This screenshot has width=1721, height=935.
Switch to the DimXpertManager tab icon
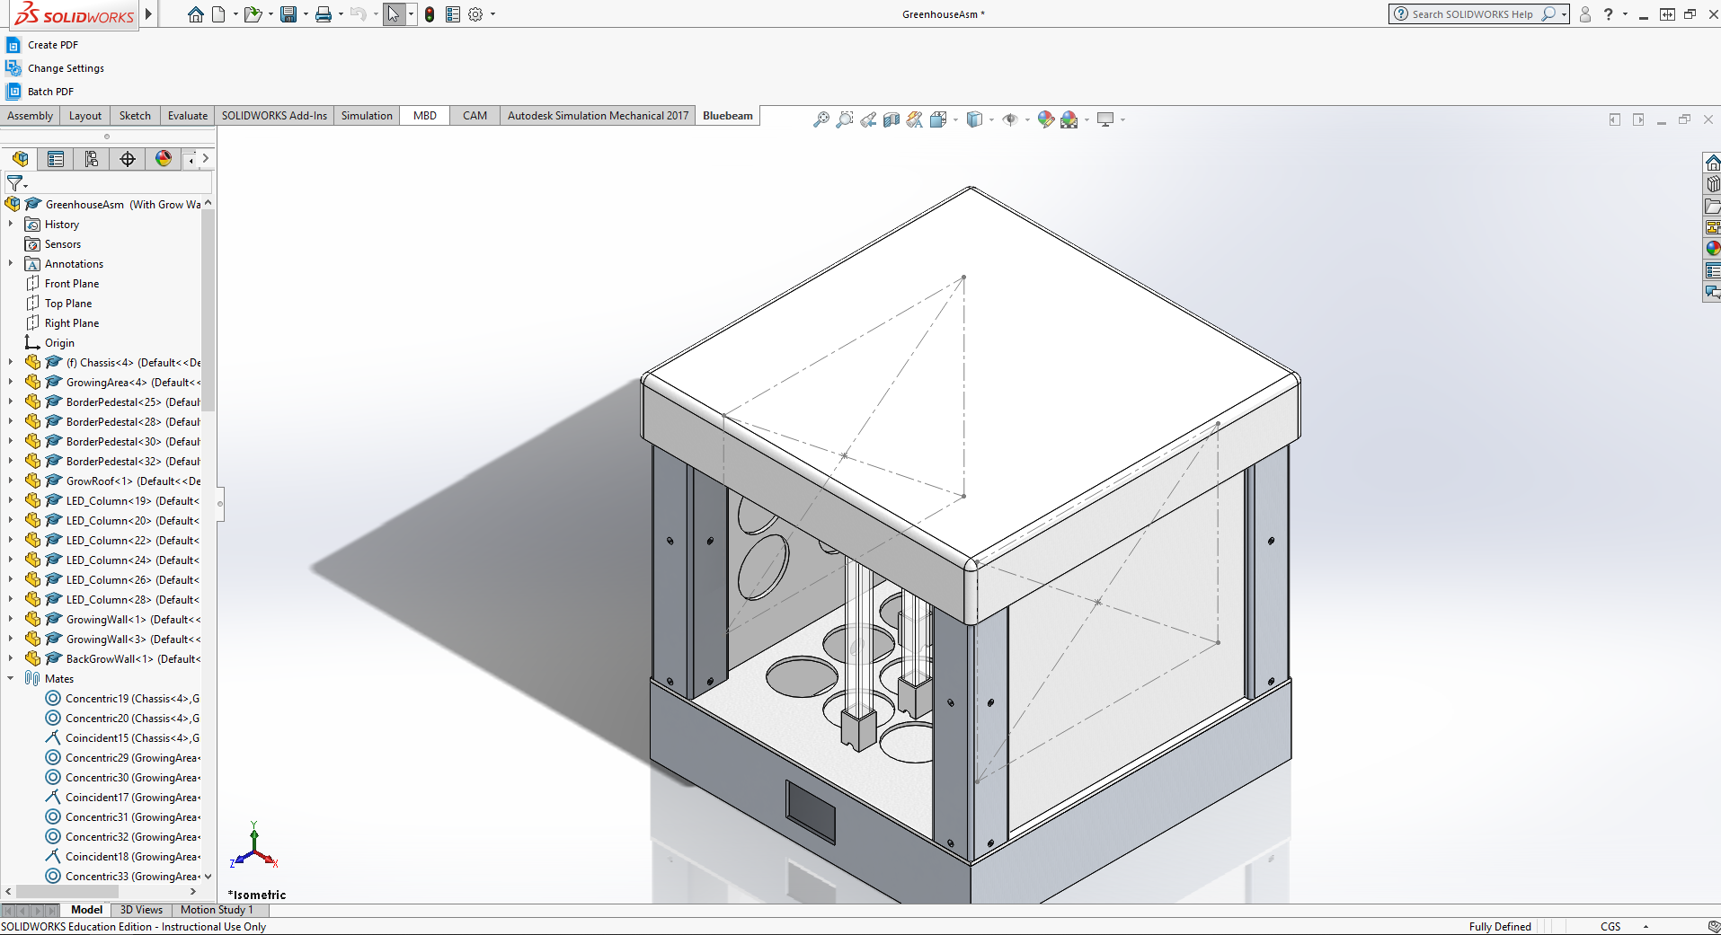pos(128,159)
